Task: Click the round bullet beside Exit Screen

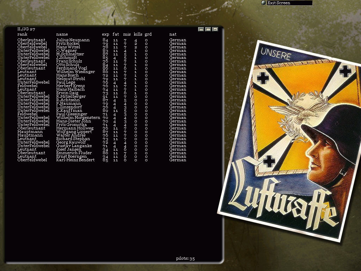Action: [x=264, y=3]
